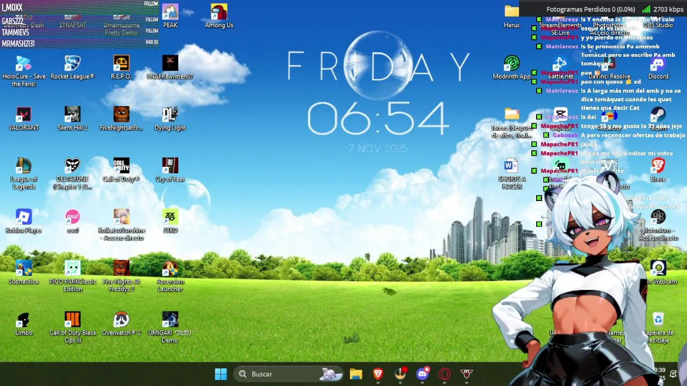Open HoloCure - Save the Fans! shortcut
The width and height of the screenshot is (687, 386).
(24, 71)
